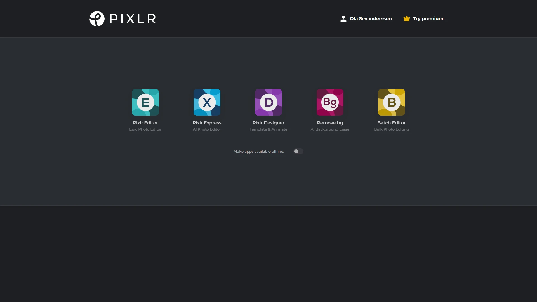Click the AI Background Erase subtitle
This screenshot has width=537, height=302.
coord(330,129)
